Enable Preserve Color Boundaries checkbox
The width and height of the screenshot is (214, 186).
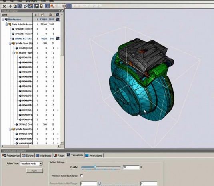point(82,176)
